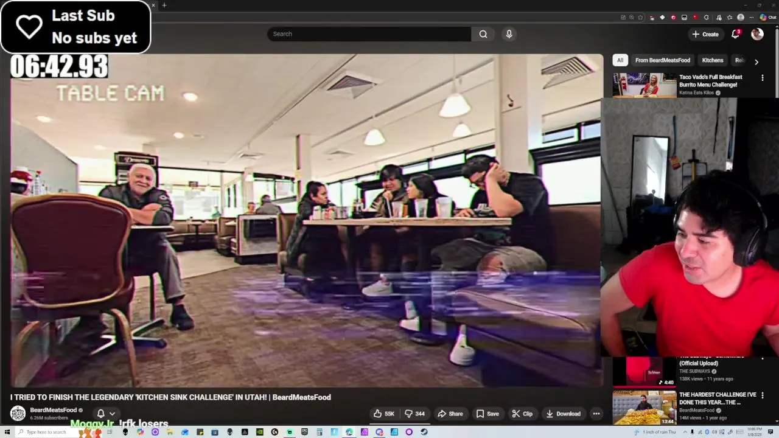The height and width of the screenshot is (438, 779).
Task: Open THE SUBWAYS 4:40 video thumbnail
Action: pos(644,372)
